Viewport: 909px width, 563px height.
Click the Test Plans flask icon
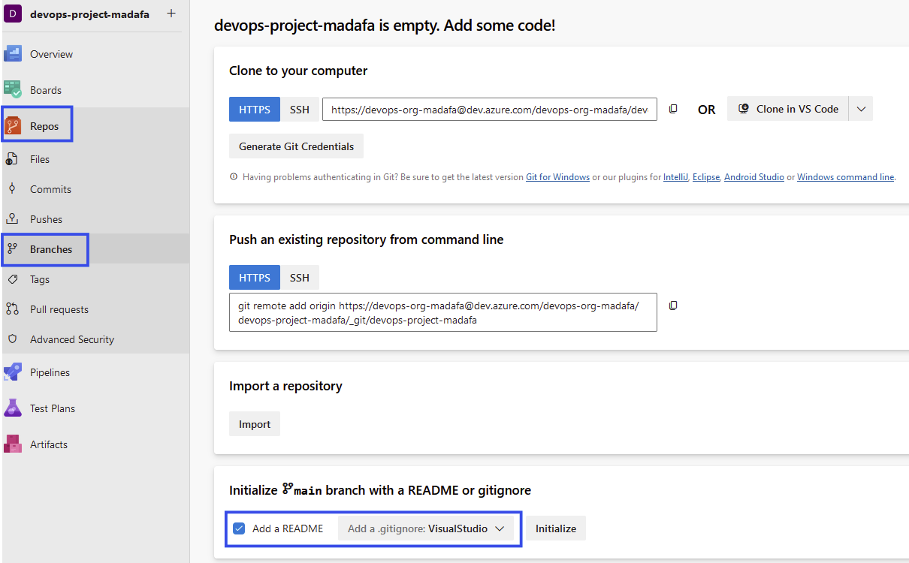pos(13,408)
